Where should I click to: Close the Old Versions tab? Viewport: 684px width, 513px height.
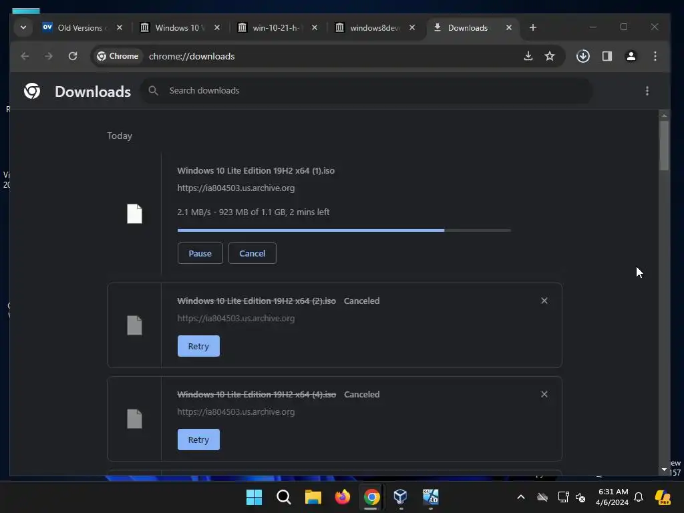[x=120, y=27]
